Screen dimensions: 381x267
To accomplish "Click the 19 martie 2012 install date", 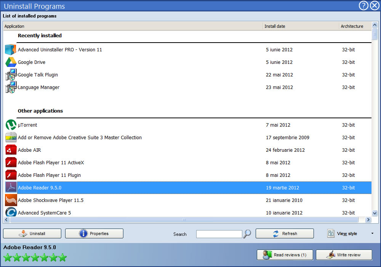I will pyautogui.click(x=282, y=188).
